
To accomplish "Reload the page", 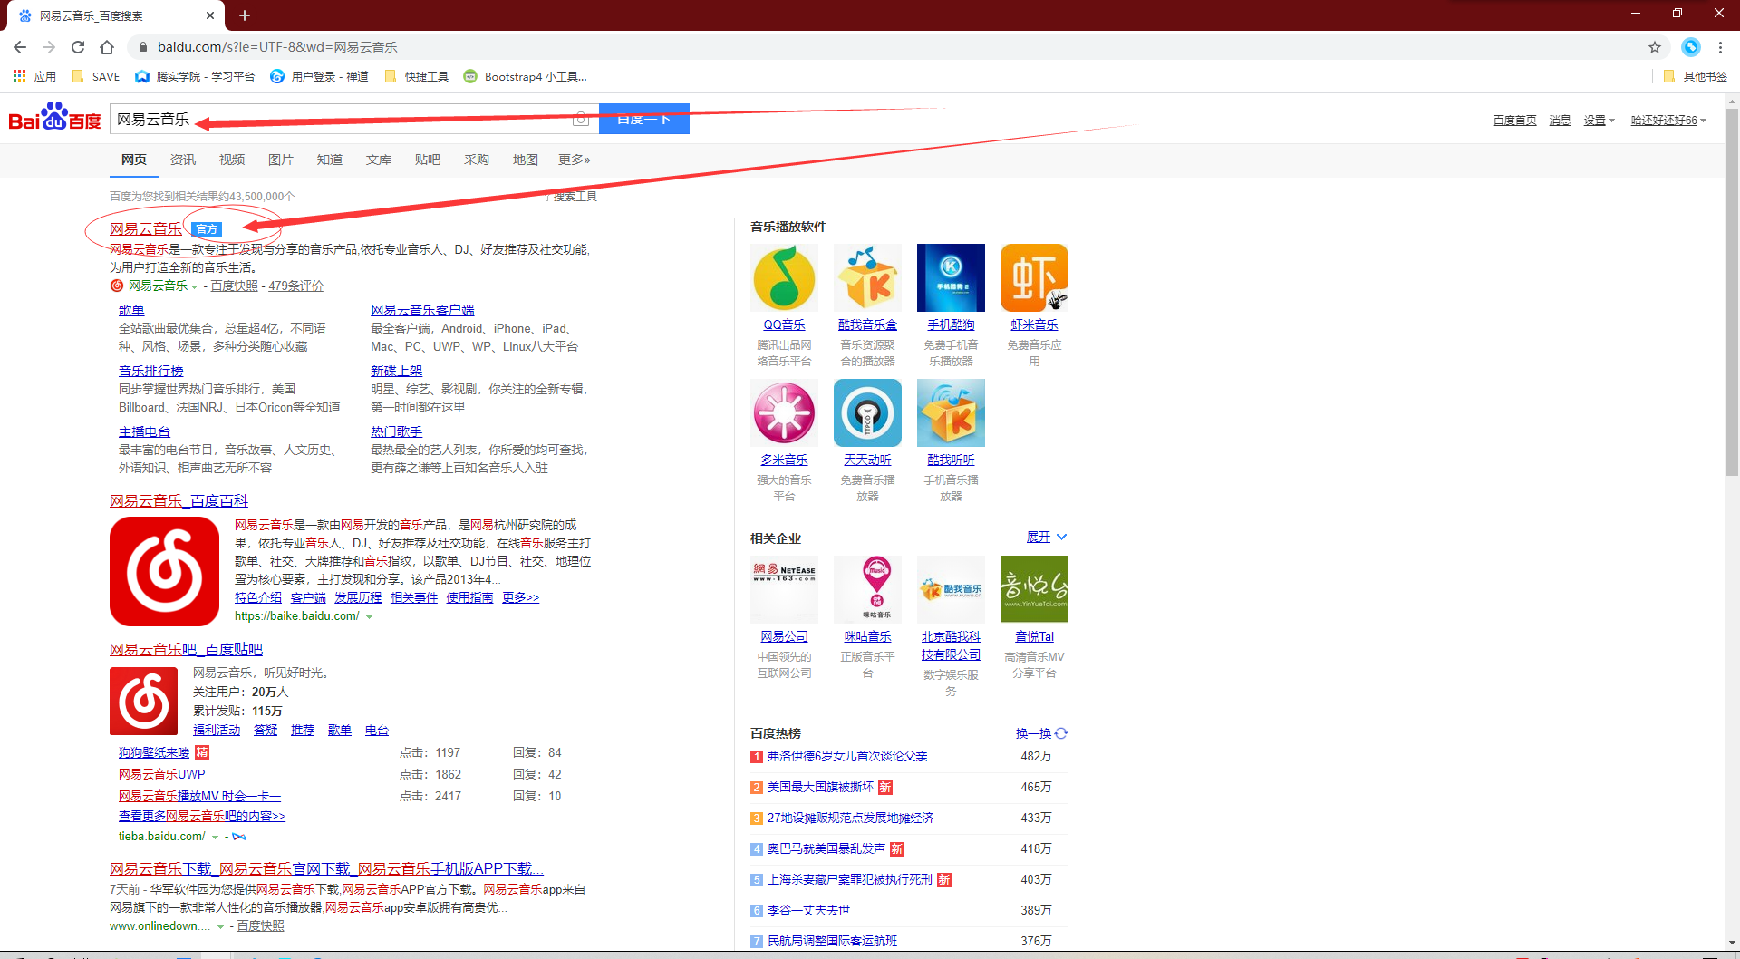I will 78,47.
